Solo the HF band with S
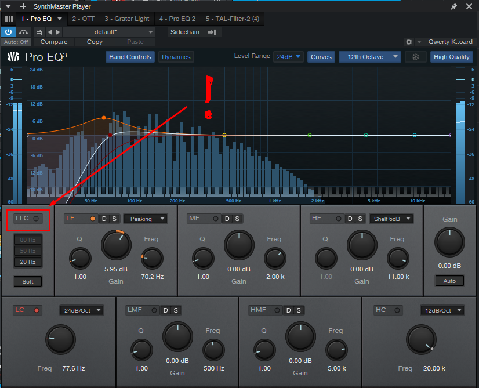Screen dimensions: 479x388 (360, 219)
